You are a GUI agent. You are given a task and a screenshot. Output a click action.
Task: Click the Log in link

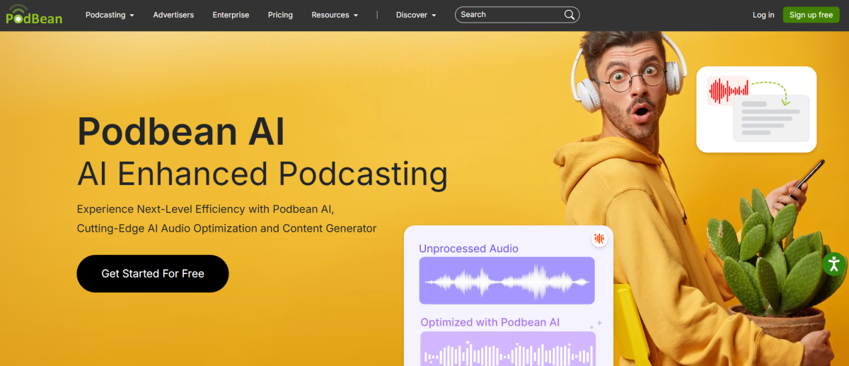coord(763,15)
